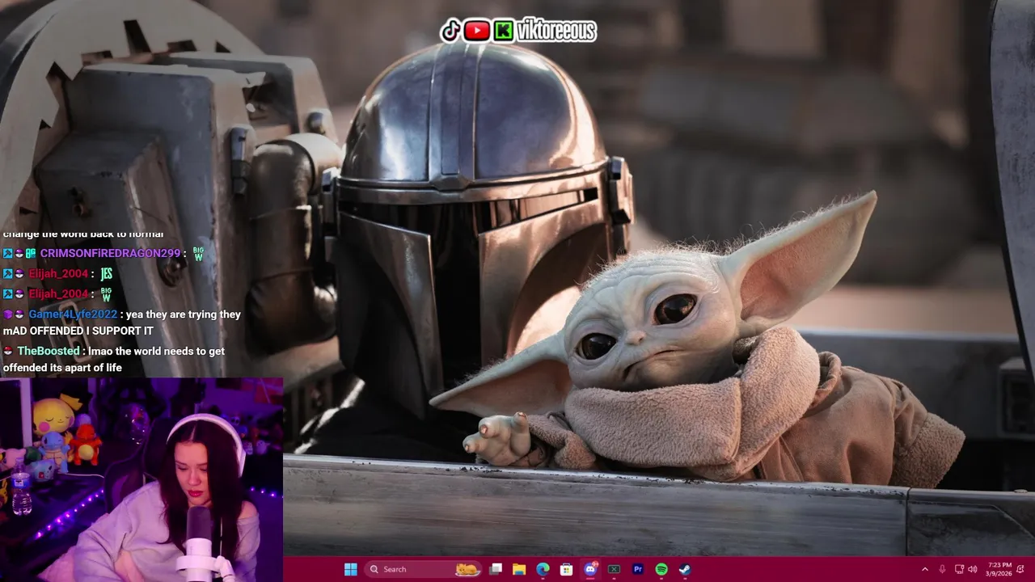Click the TikTok logo in the overlay
Viewport: 1035px width, 582px height.
[x=451, y=31]
